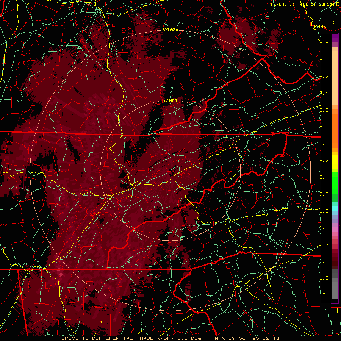Click the 7.4 legend scale value
Image resolution: width=341 pixels, height=341 pixels.
pyautogui.click(x=324, y=93)
